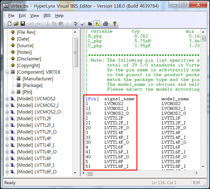Expand the [Model] LVTTL4F node

point(7,139)
